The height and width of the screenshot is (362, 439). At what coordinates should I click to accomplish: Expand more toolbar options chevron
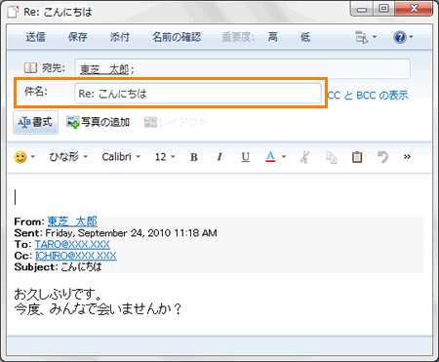[407, 157]
